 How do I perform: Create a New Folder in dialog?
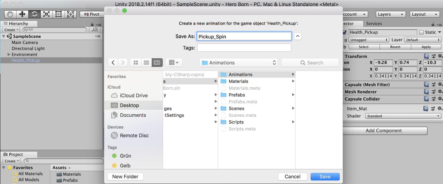[125, 177]
